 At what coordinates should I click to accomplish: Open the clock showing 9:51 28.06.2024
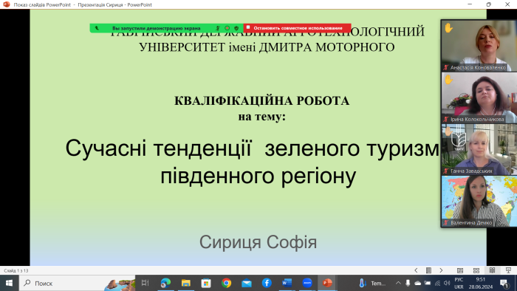pyautogui.click(x=480, y=284)
